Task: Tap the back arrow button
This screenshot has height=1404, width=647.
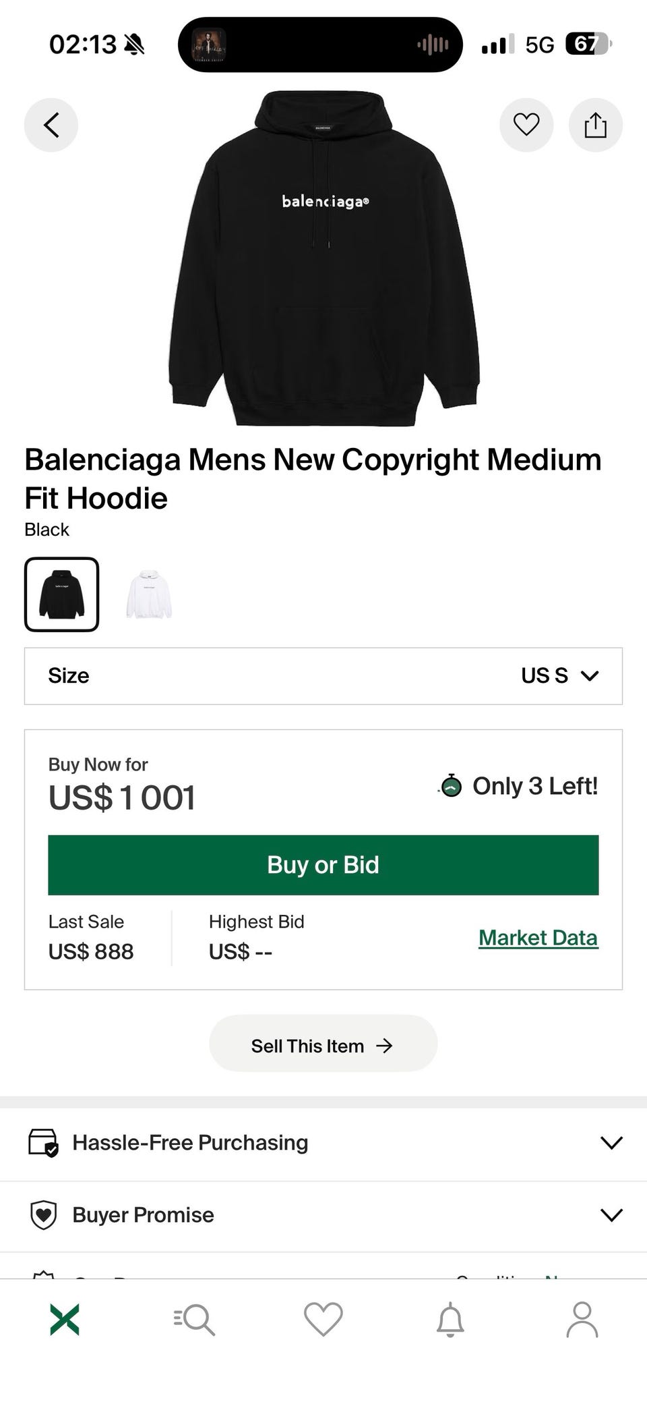Action: (x=51, y=125)
